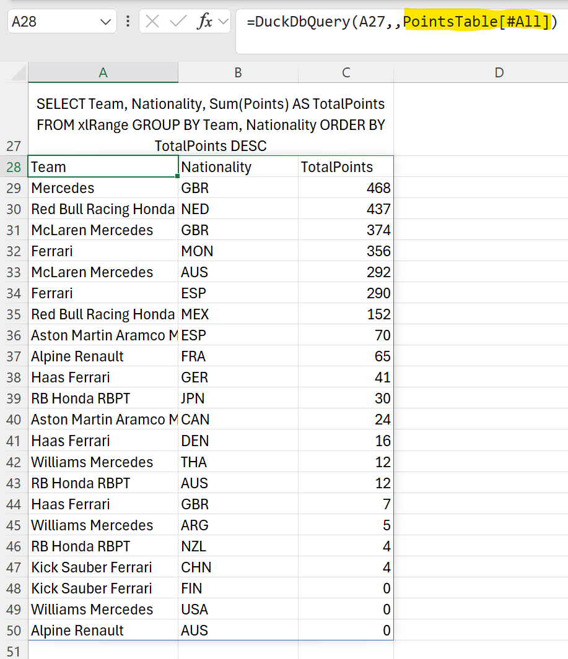Click the Enter checkmark icon in formula bar
Viewport: 568px width, 659px height.
[x=178, y=22]
